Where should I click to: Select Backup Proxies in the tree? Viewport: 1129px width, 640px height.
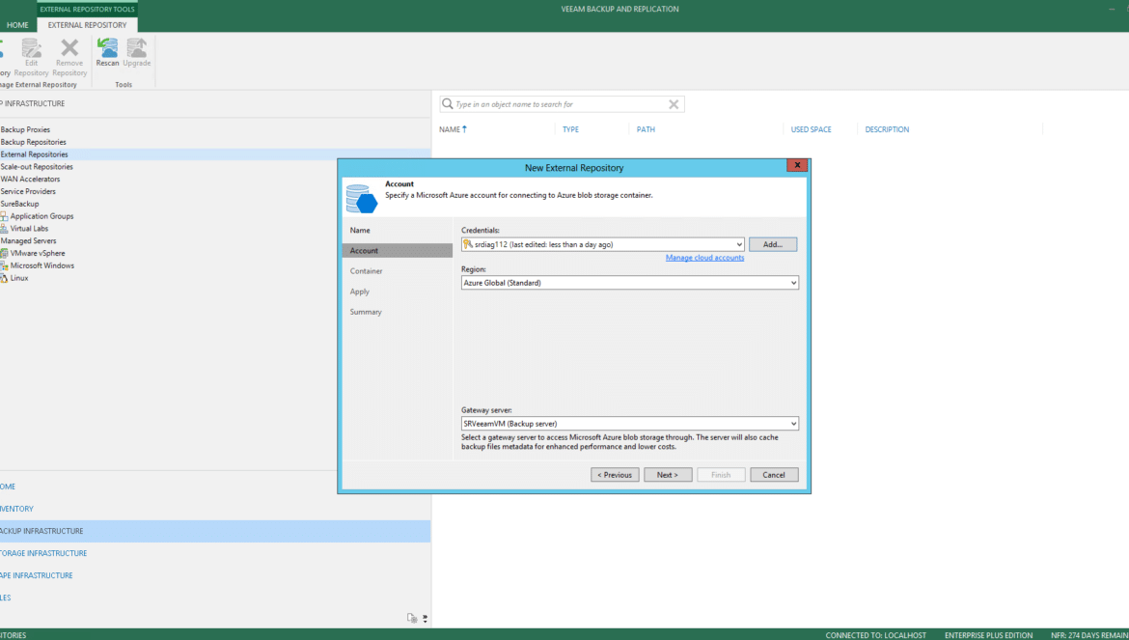click(25, 129)
